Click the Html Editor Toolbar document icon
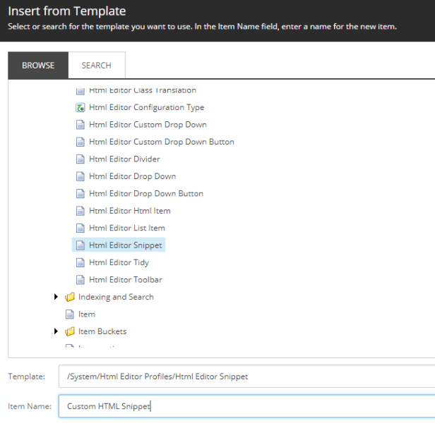 click(81, 280)
